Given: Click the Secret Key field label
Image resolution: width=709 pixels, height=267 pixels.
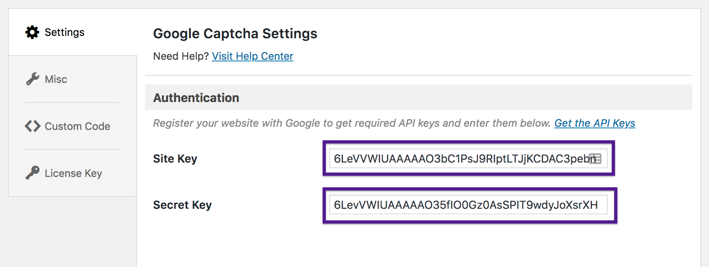Looking at the screenshot, I should (x=182, y=205).
